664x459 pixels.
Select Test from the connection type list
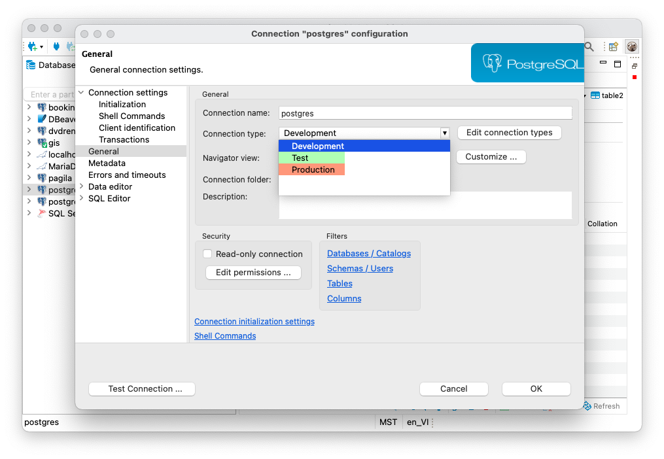click(x=300, y=158)
